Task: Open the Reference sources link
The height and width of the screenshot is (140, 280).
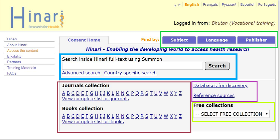Action: tap(214, 95)
